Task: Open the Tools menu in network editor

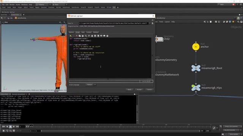Action: click(161, 22)
